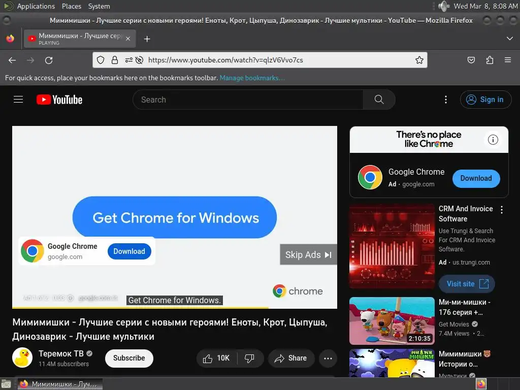Viewport: 520px width, 390px height.
Task: Save page to Pocket
Action: point(471,60)
